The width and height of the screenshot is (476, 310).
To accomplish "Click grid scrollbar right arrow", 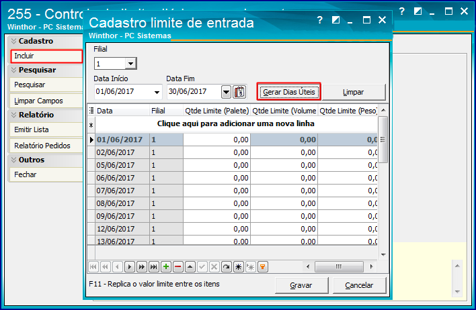I will tap(371, 266).
